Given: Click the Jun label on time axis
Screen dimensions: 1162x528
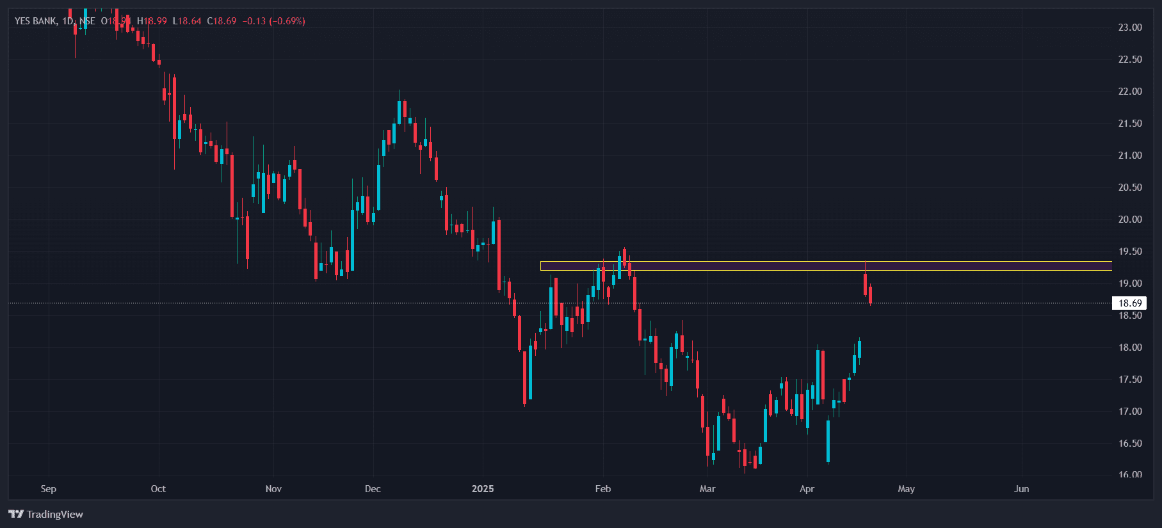Looking at the screenshot, I should 1022,489.
